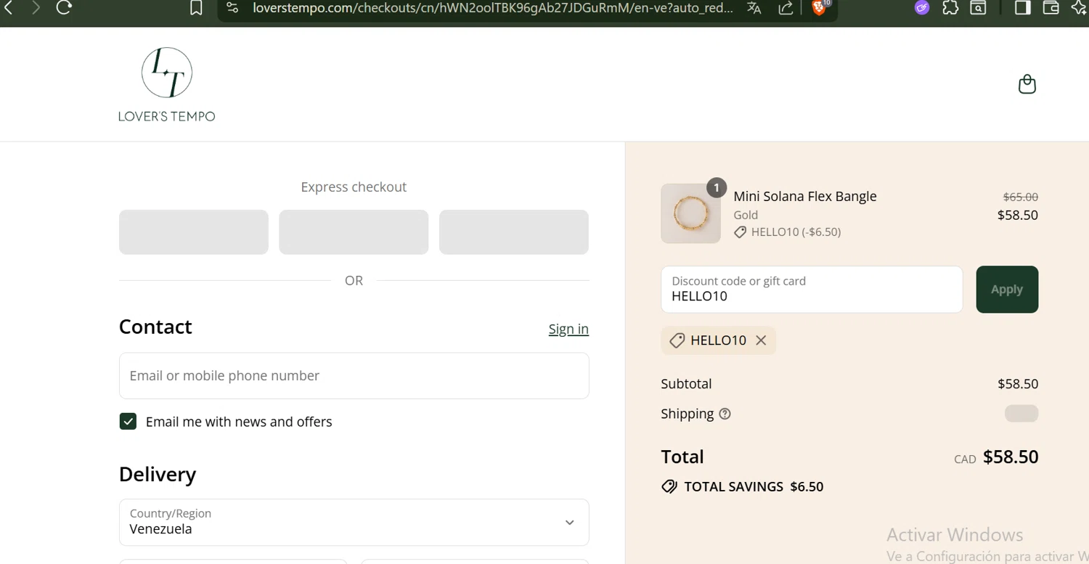The height and width of the screenshot is (564, 1089).
Task: Remove the HELLO10 discount tag
Action: 761,340
